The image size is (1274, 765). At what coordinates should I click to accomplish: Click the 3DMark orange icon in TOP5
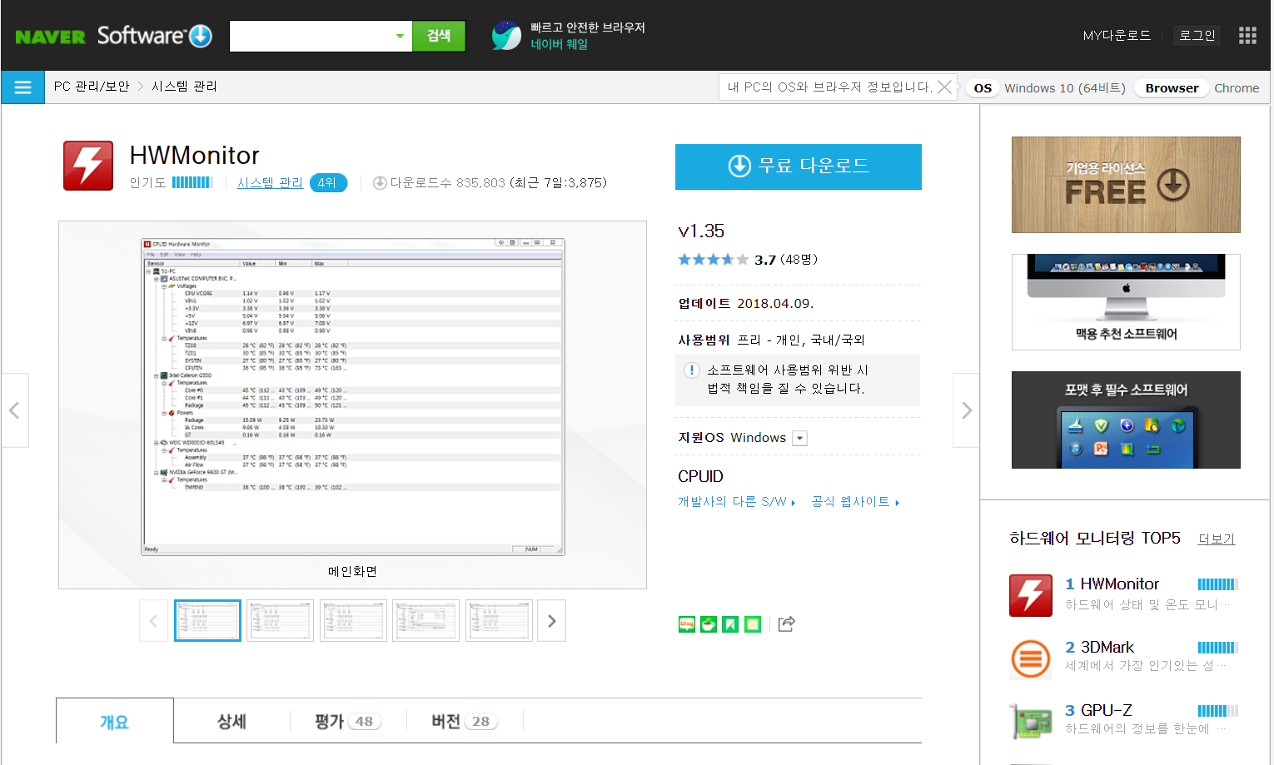pyautogui.click(x=1031, y=659)
